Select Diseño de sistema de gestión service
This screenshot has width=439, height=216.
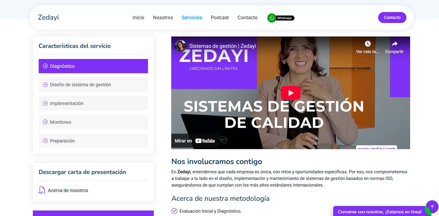tap(80, 84)
